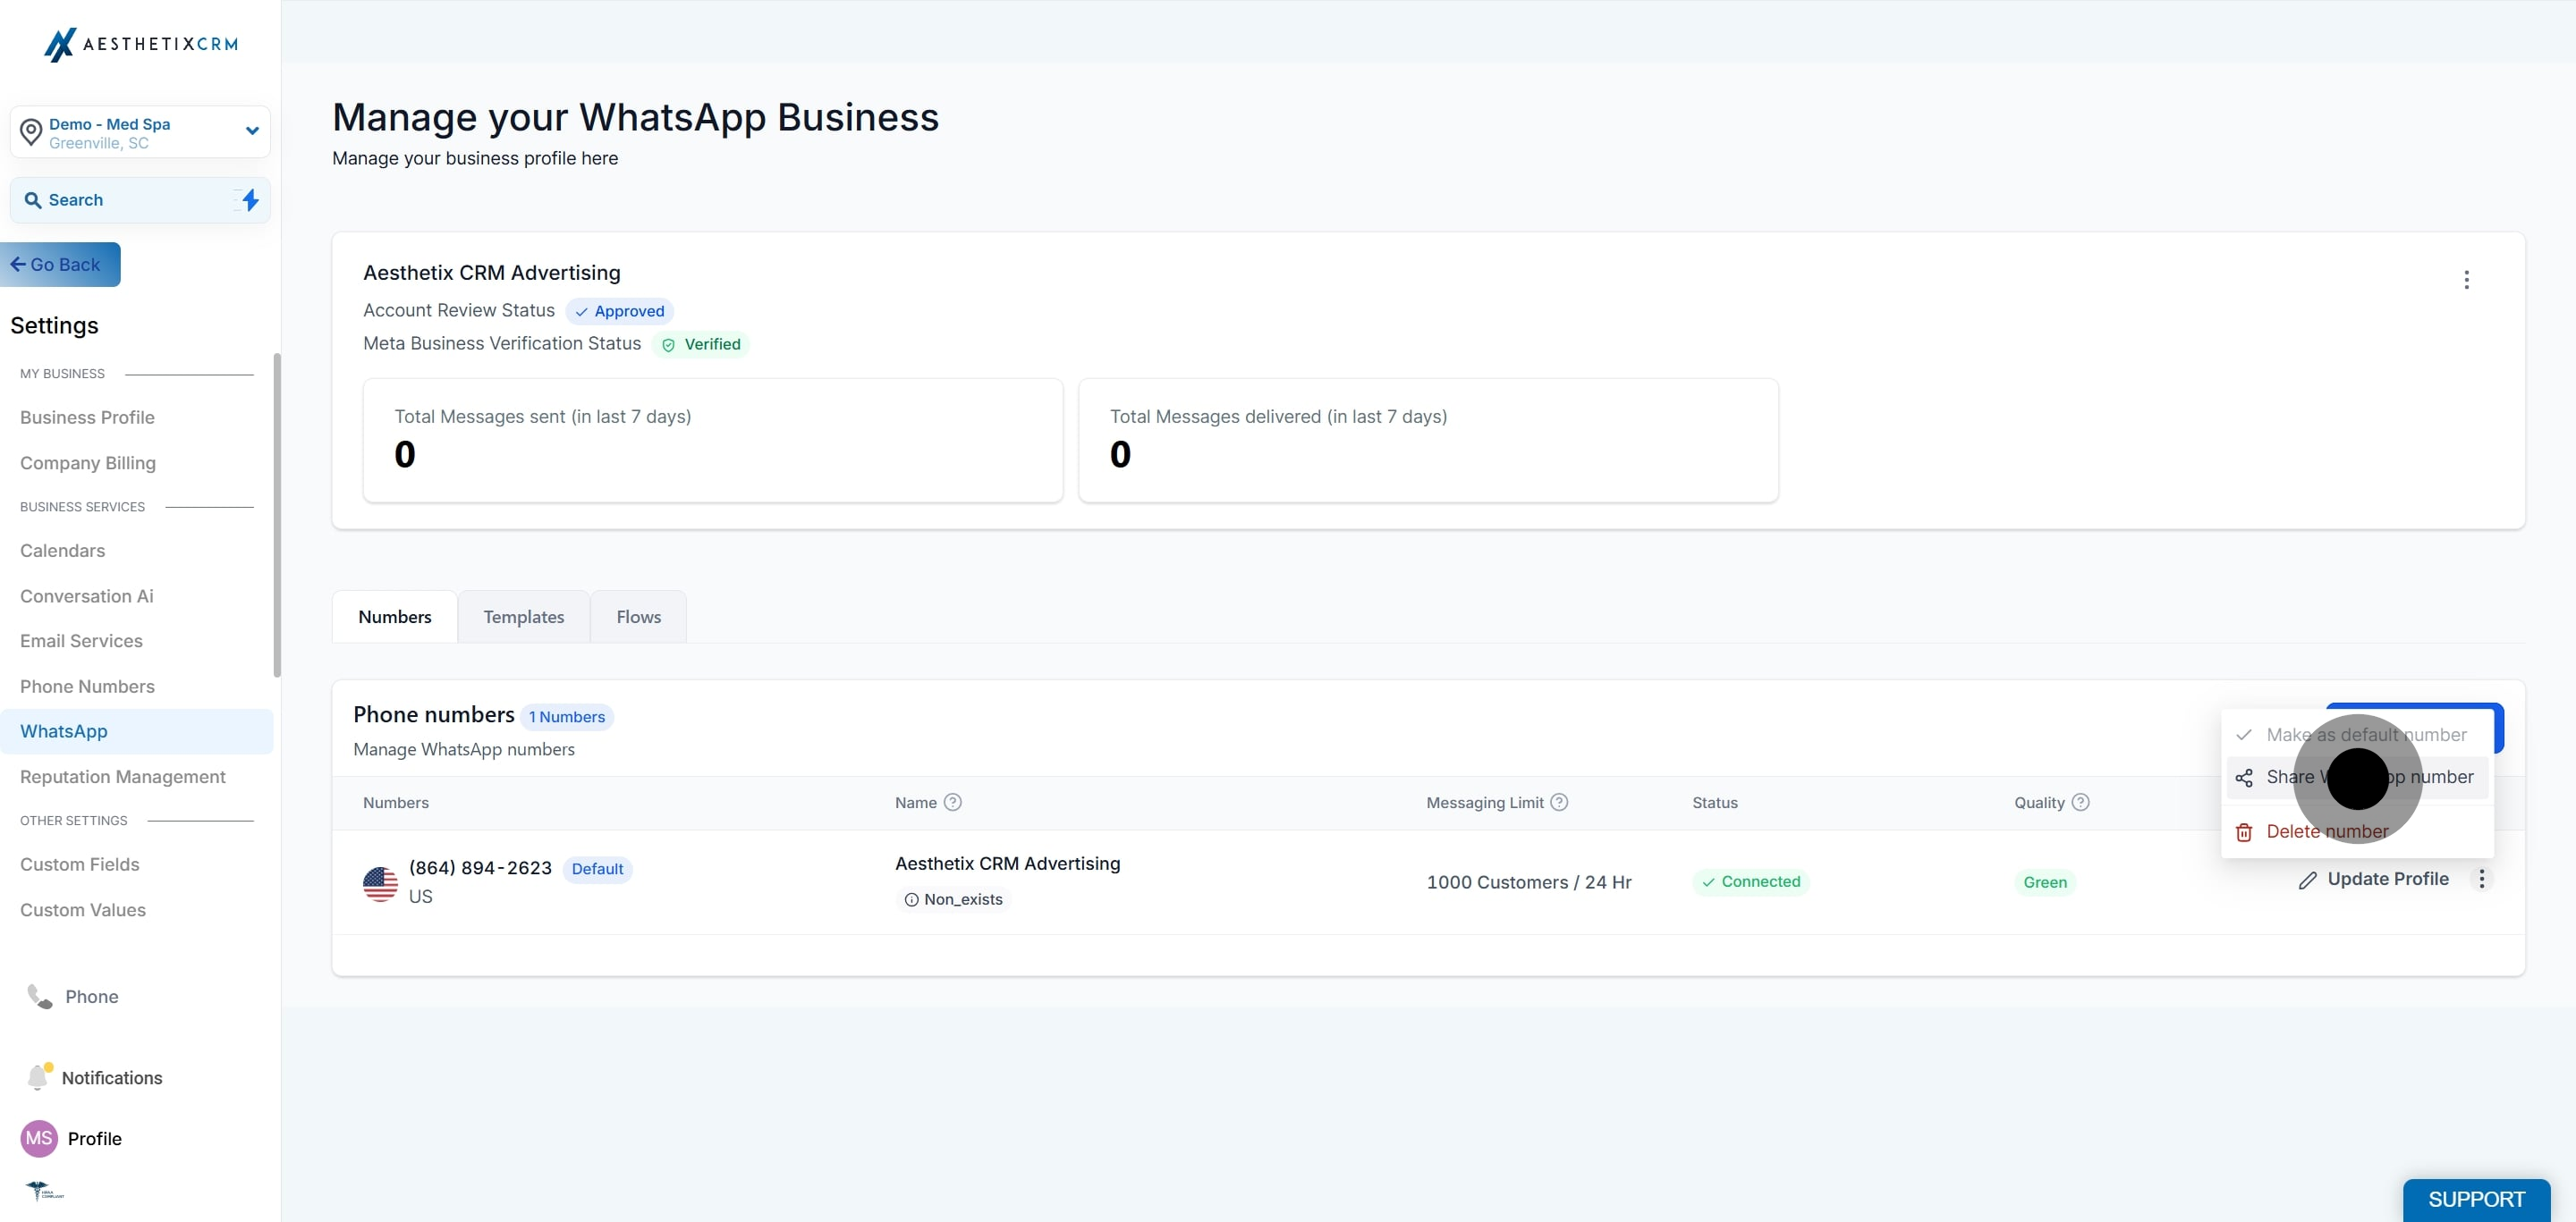
Task: Open the account card three-dot menu
Action: 2466,280
